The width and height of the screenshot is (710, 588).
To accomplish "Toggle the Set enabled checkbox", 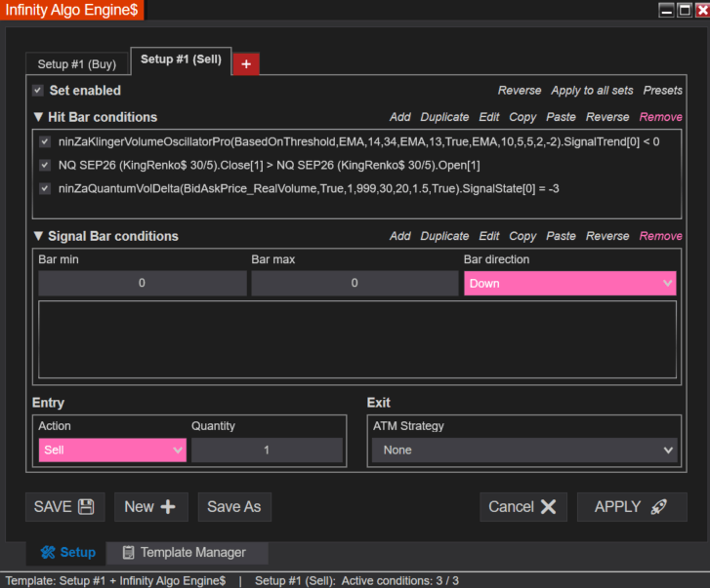I will pyautogui.click(x=38, y=91).
